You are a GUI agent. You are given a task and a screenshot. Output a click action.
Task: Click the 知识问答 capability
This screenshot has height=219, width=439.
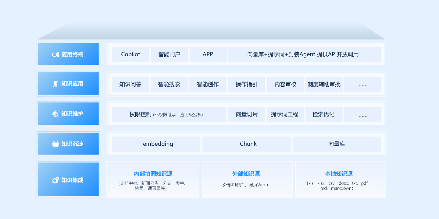130,84
